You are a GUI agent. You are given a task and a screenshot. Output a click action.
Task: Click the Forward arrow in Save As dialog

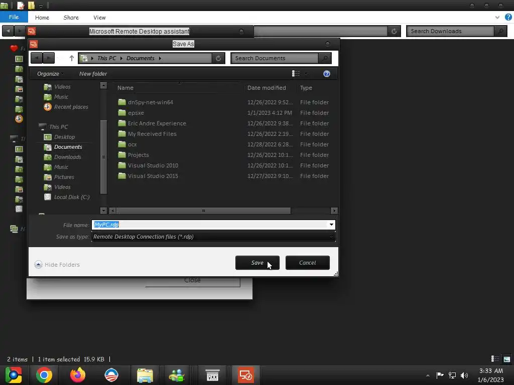point(49,58)
